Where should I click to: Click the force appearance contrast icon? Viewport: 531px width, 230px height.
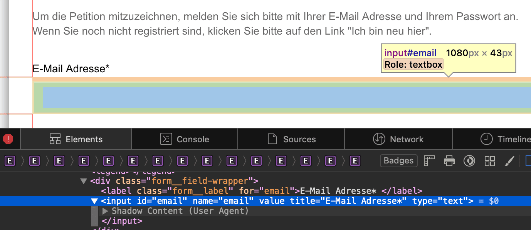pyautogui.click(x=469, y=161)
